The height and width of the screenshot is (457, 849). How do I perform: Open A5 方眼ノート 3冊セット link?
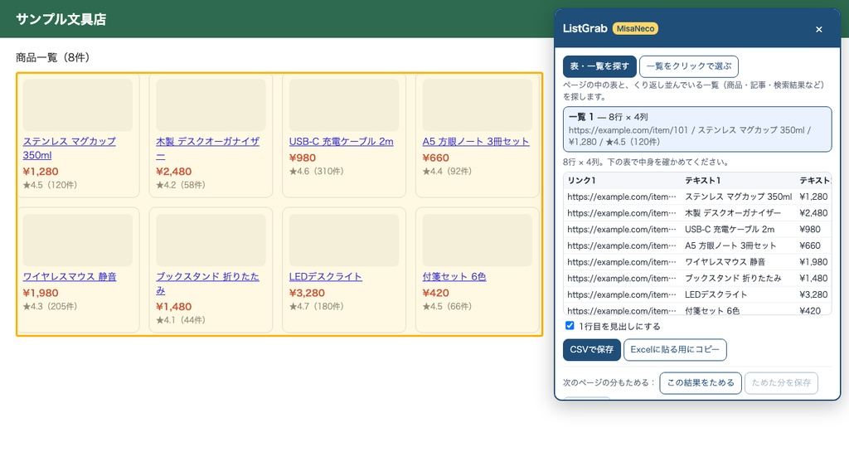click(476, 141)
